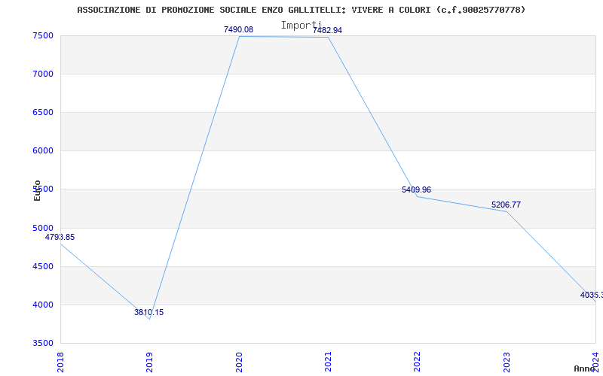Click the y-axis value 6500
Screen dimensions: 603x376
[x=43, y=112]
